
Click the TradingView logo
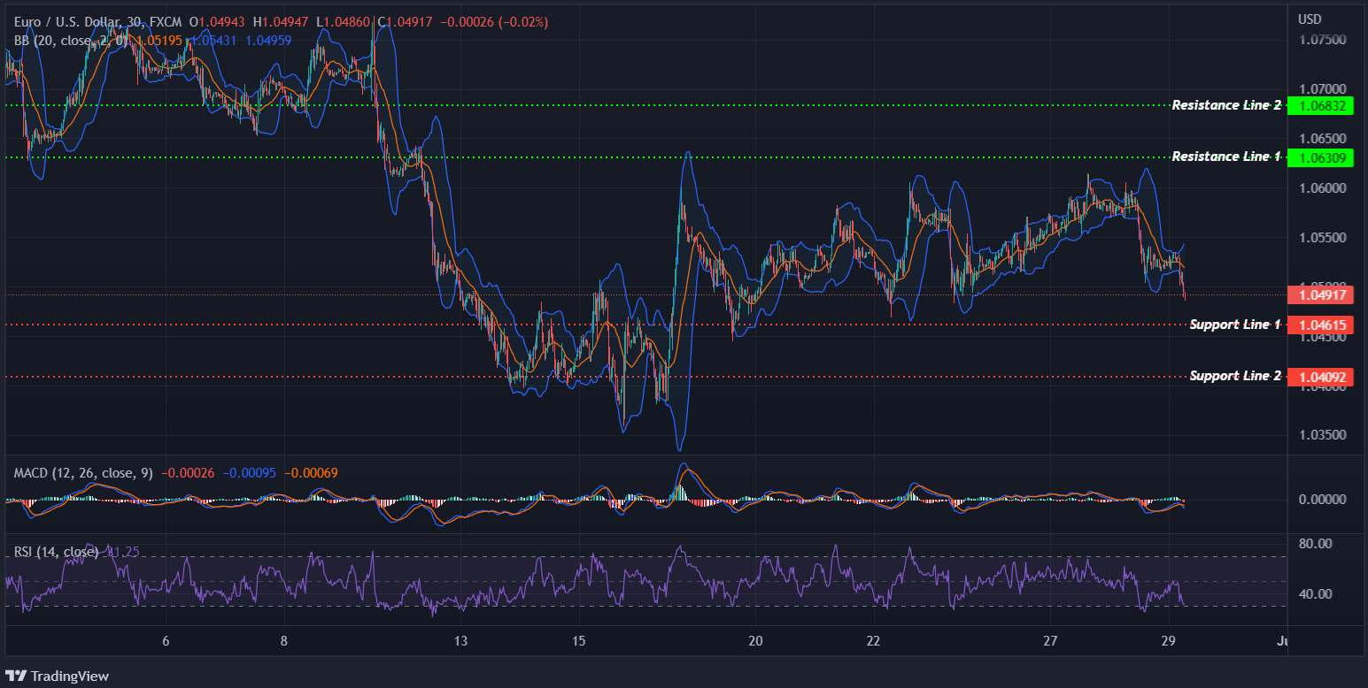[x=58, y=677]
